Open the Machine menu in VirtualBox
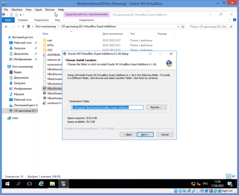The width and height of the screenshot is (239, 195). (x=17, y=10)
